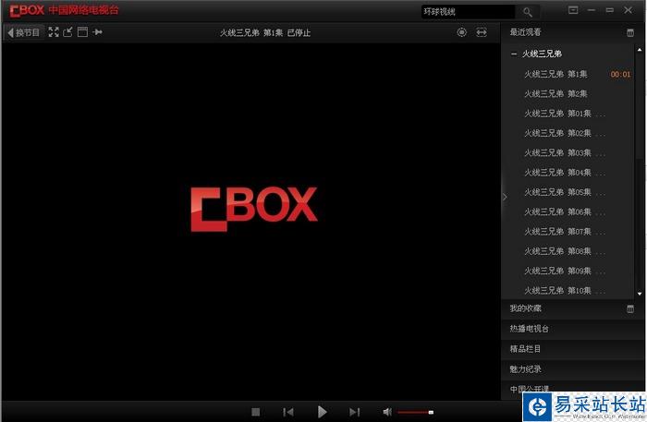Screen dimensions: 647x422
Task: Click the 换节目 back button
Action: click(x=24, y=32)
